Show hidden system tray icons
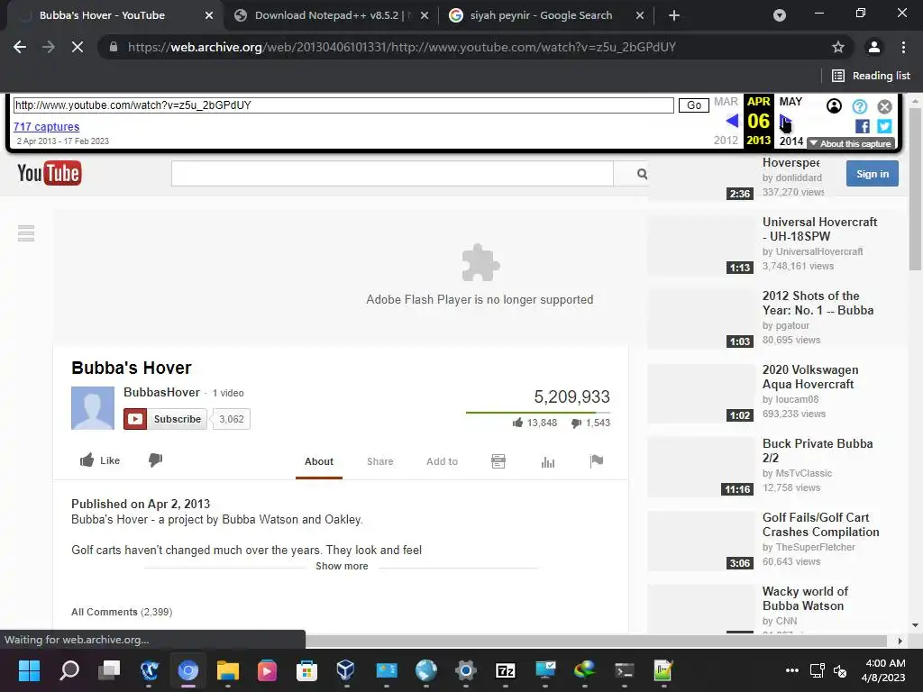923x692 pixels. [x=792, y=670]
